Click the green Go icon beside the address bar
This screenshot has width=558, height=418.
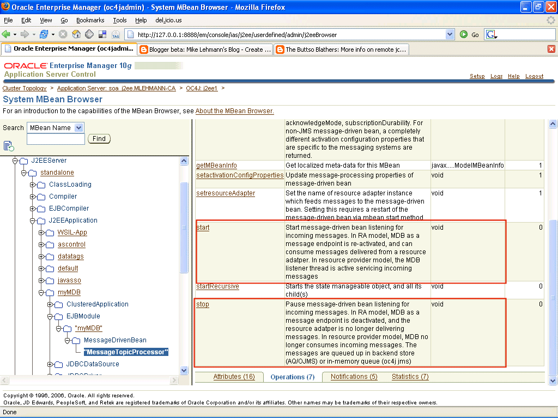pyautogui.click(x=464, y=34)
